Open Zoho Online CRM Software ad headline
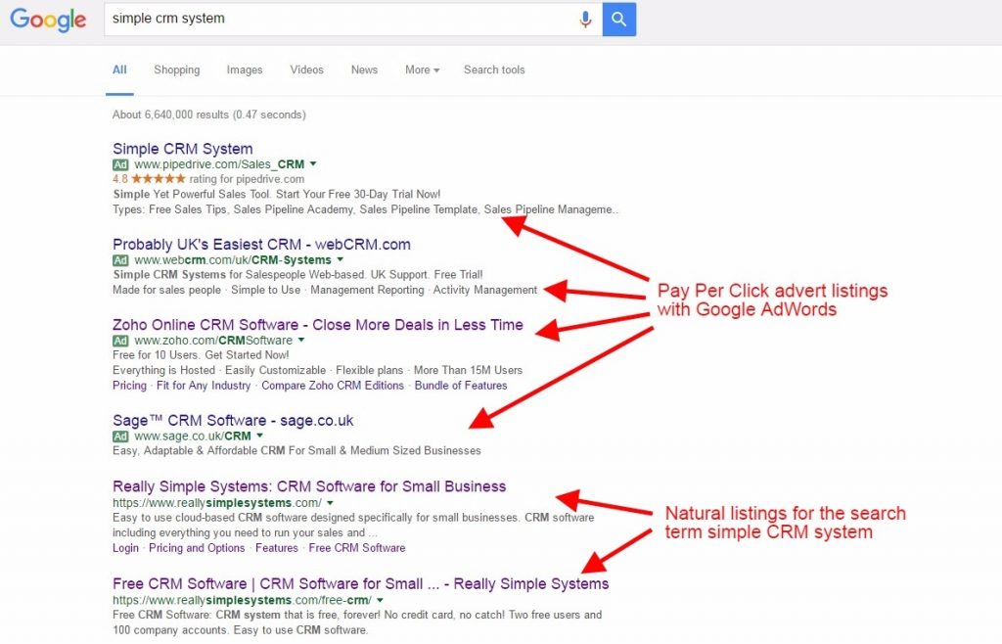 coord(318,325)
